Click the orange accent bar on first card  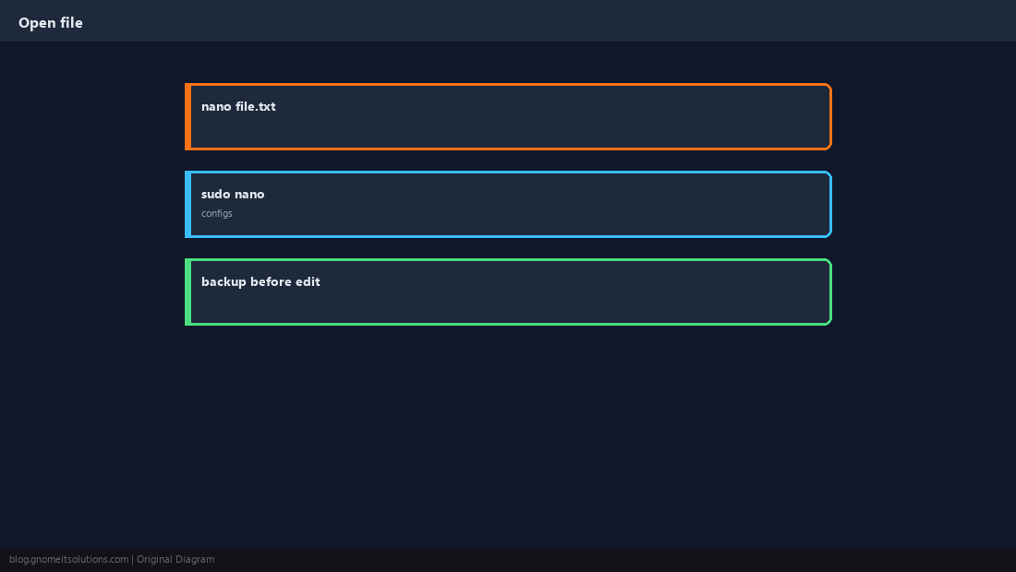coord(187,116)
